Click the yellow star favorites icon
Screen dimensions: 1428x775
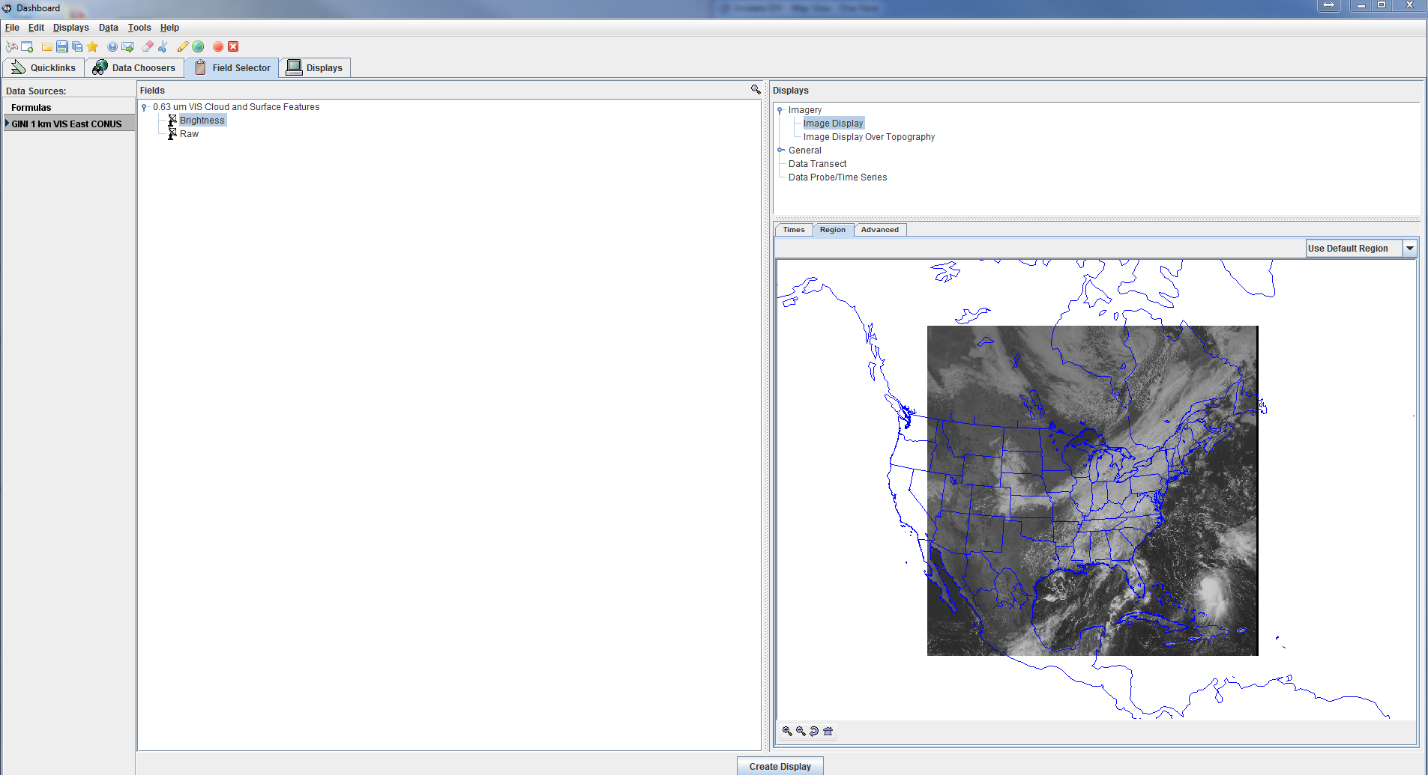92,46
